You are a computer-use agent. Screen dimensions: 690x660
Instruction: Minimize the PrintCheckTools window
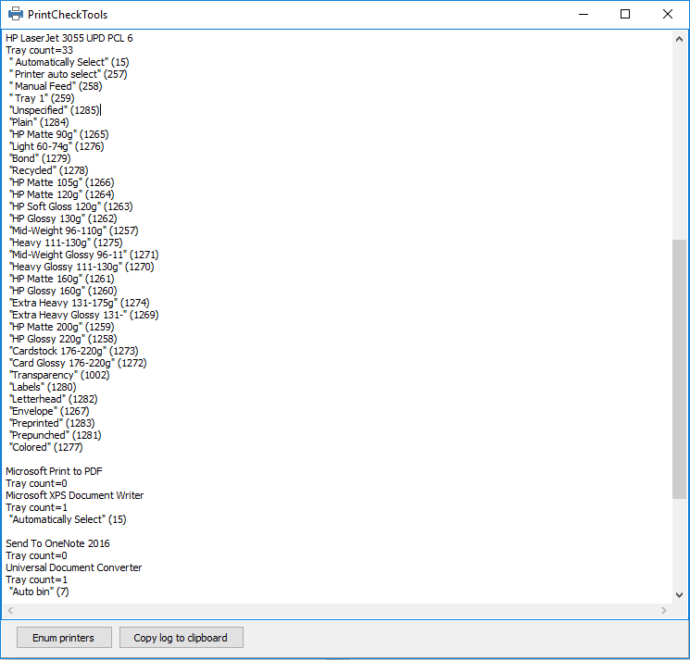(x=583, y=14)
